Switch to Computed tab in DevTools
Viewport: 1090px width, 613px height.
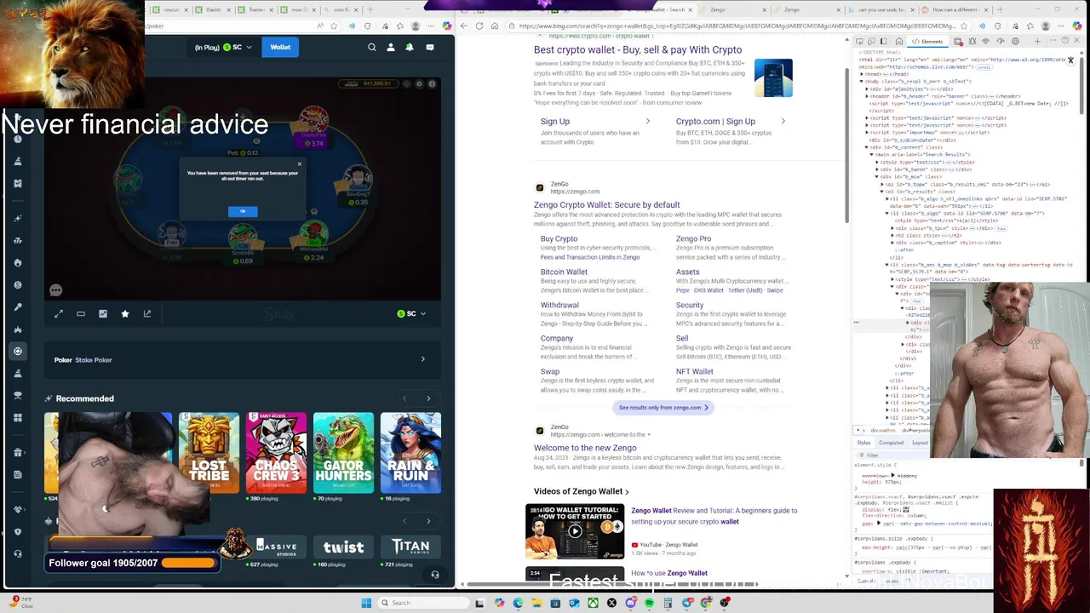coord(891,443)
